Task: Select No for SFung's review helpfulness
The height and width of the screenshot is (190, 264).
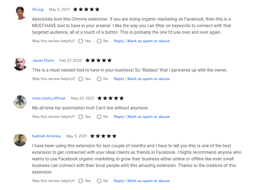Action: pyautogui.click(x=99, y=41)
